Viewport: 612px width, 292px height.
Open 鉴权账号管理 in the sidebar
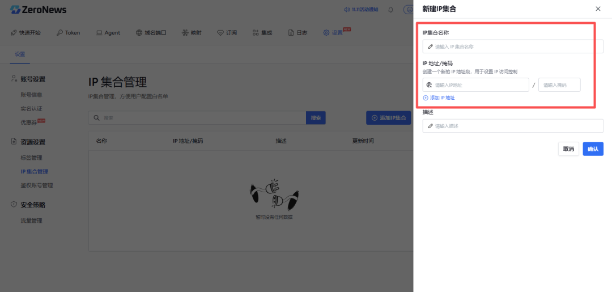click(37, 185)
